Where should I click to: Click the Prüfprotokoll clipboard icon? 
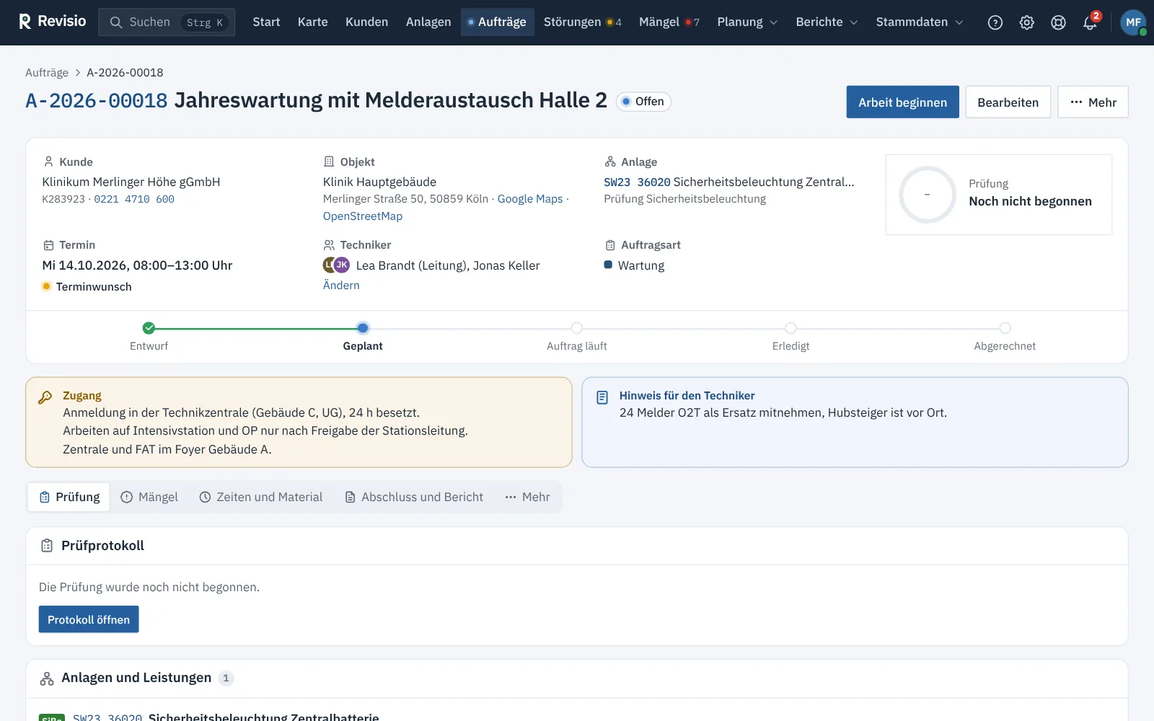tap(47, 546)
